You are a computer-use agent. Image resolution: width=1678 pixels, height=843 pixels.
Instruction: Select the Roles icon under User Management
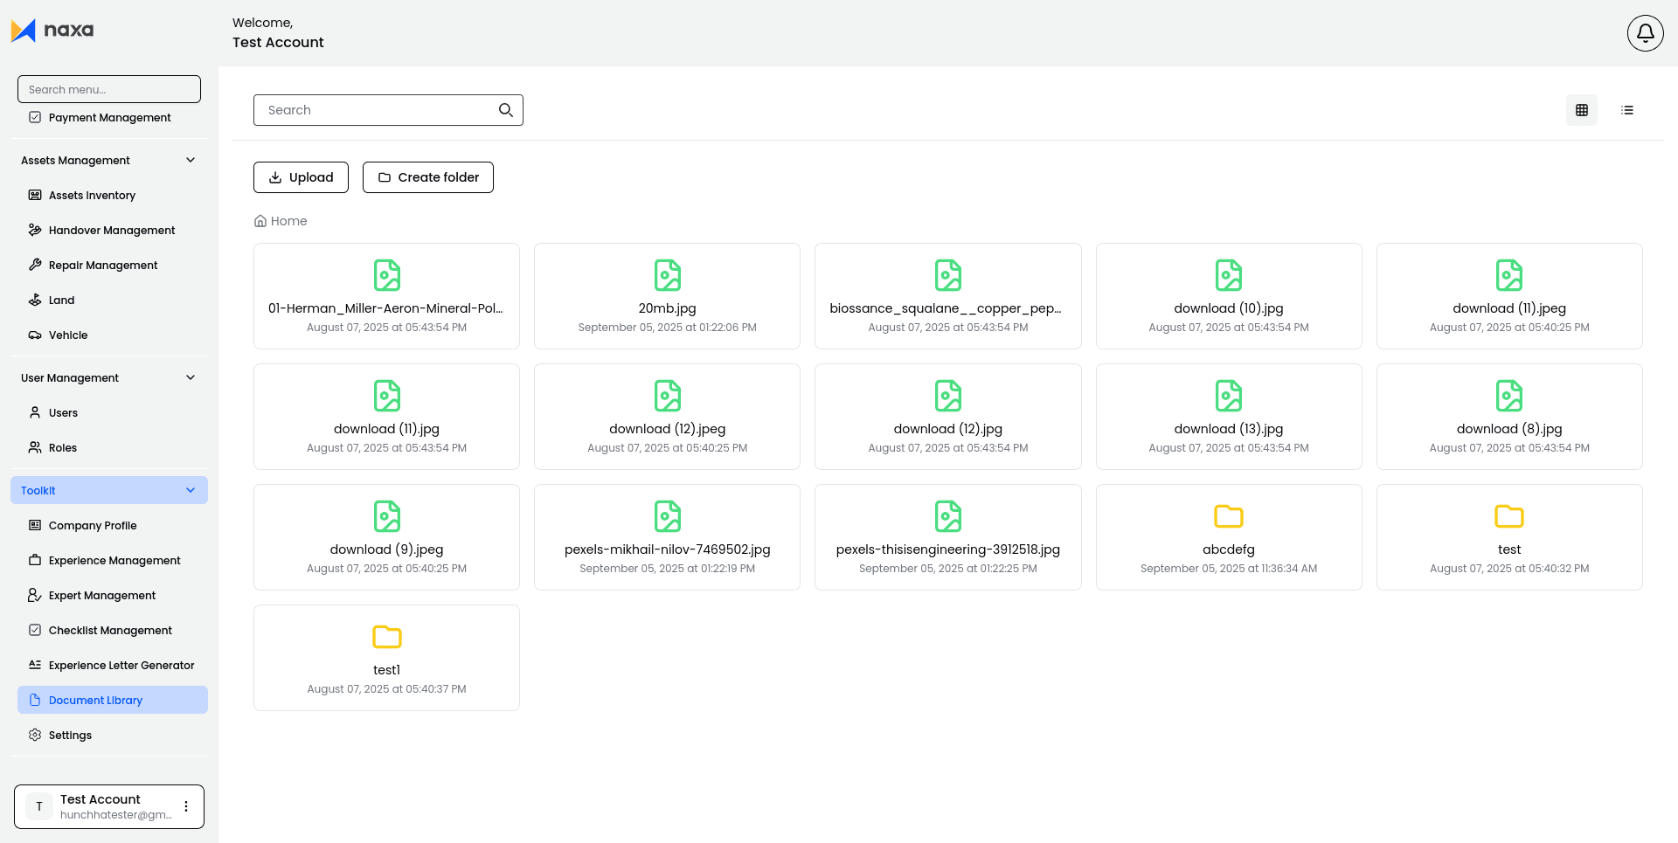pos(35,447)
